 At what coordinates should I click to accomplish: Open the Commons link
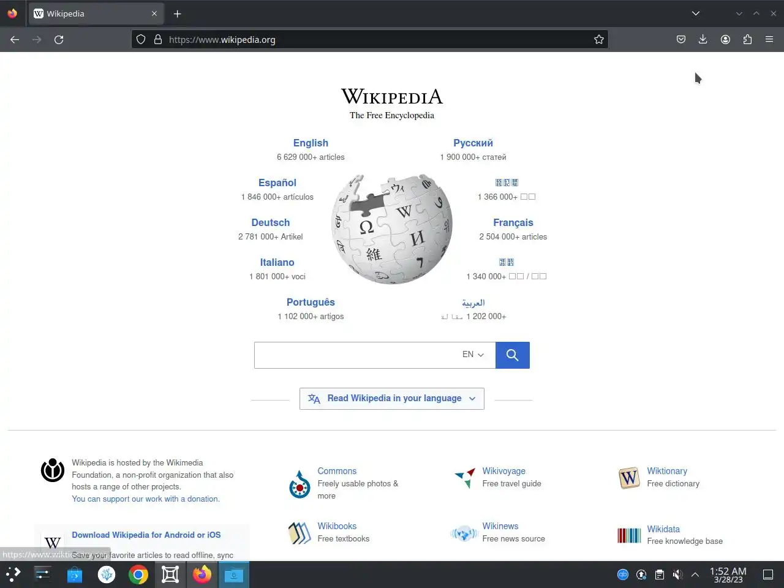[x=337, y=471]
